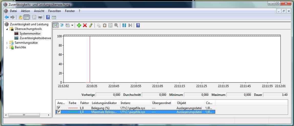The height and width of the screenshot is (126, 294).
Task: View current activity graph icon
Action: tap(56, 25)
